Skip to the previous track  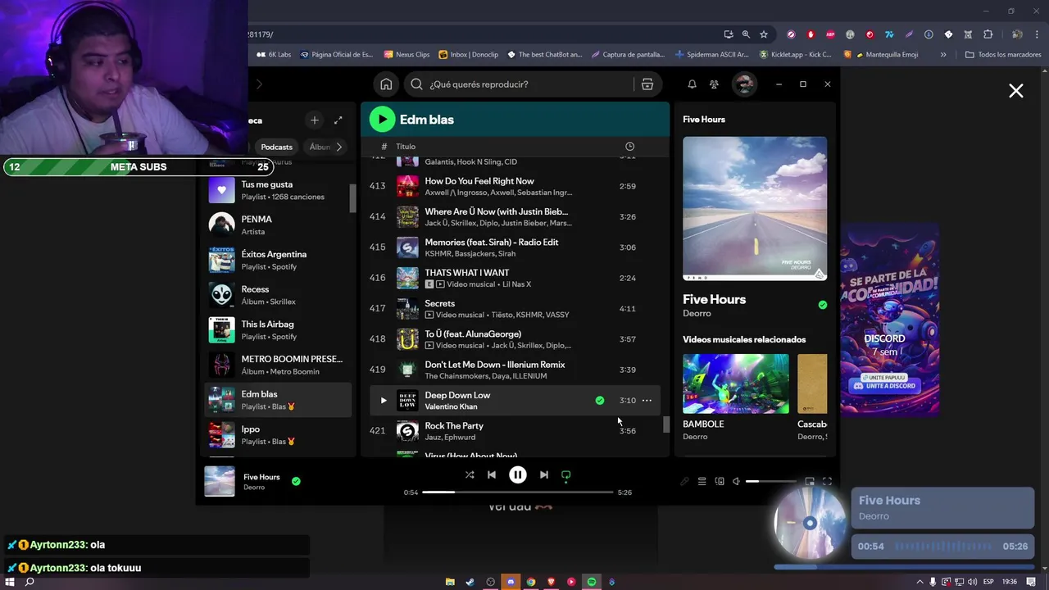click(492, 475)
